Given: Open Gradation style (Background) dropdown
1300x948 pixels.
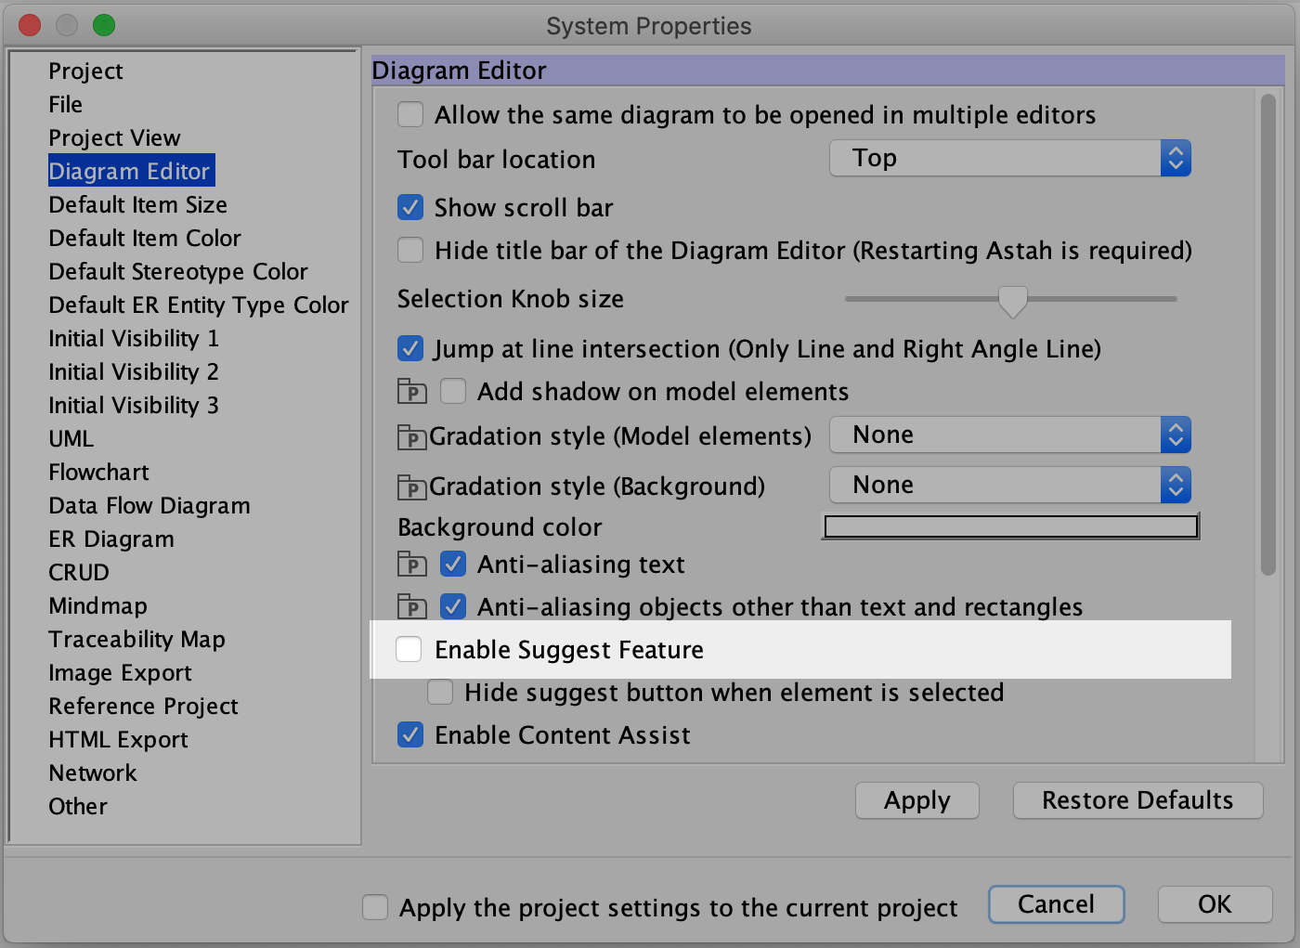Looking at the screenshot, I should tap(1009, 486).
